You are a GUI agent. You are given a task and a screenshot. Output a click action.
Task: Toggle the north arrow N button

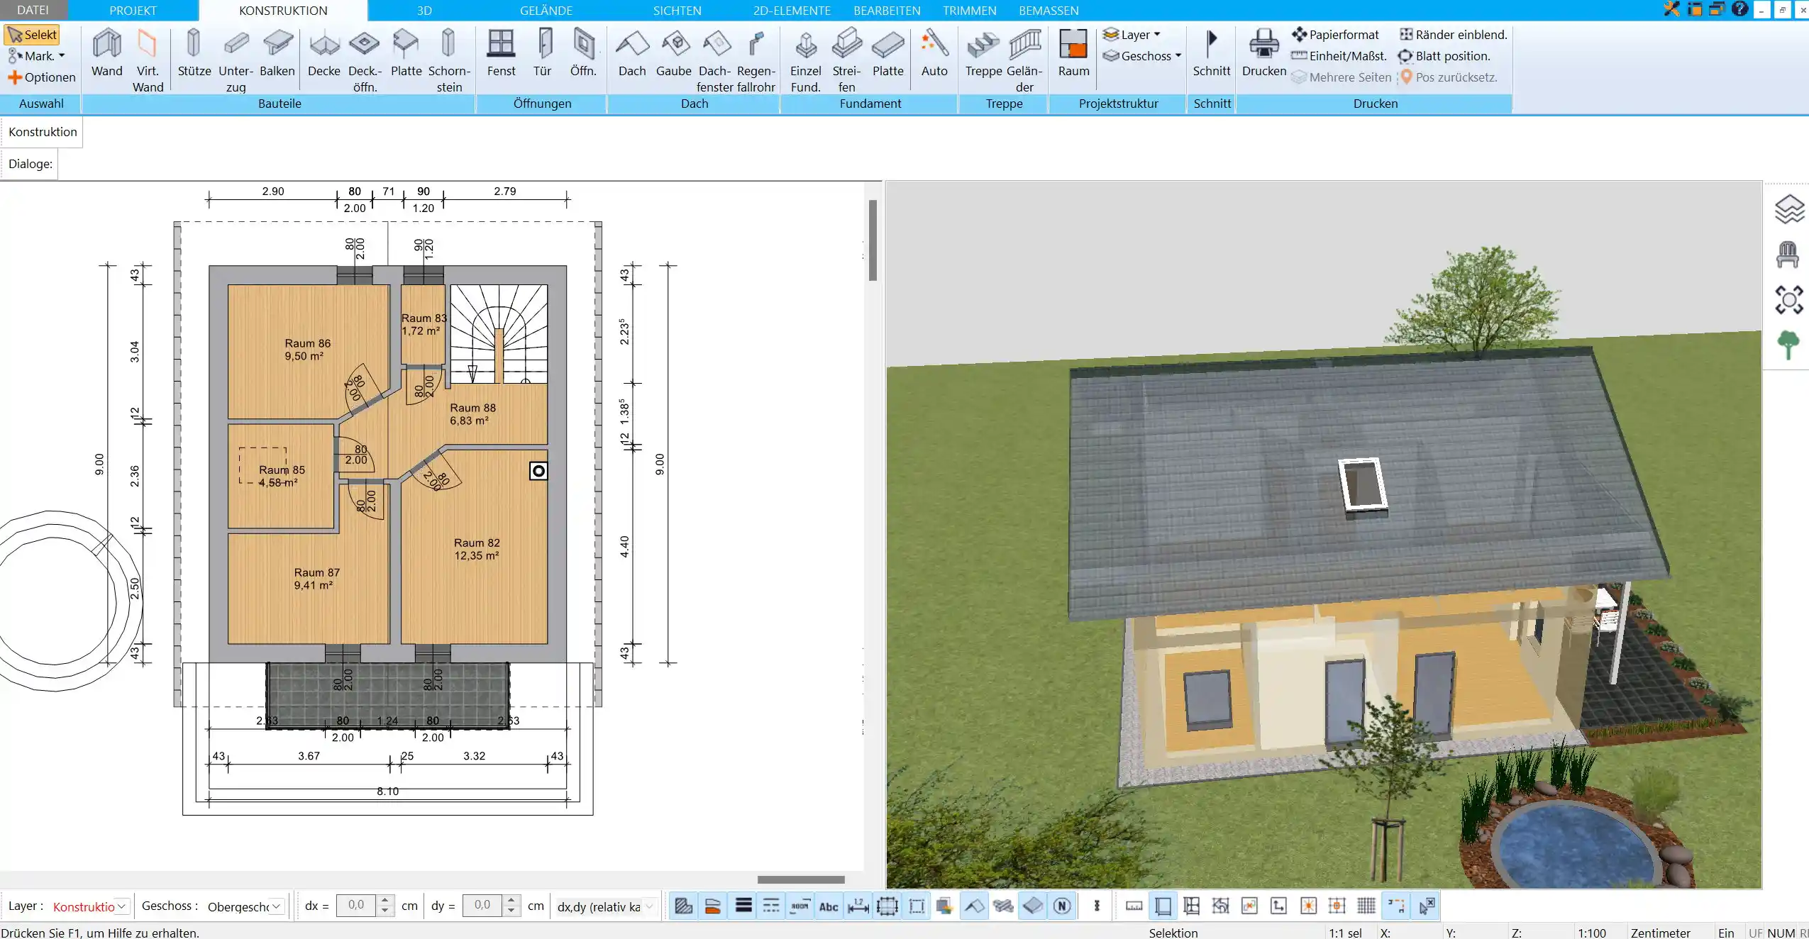click(x=1062, y=906)
